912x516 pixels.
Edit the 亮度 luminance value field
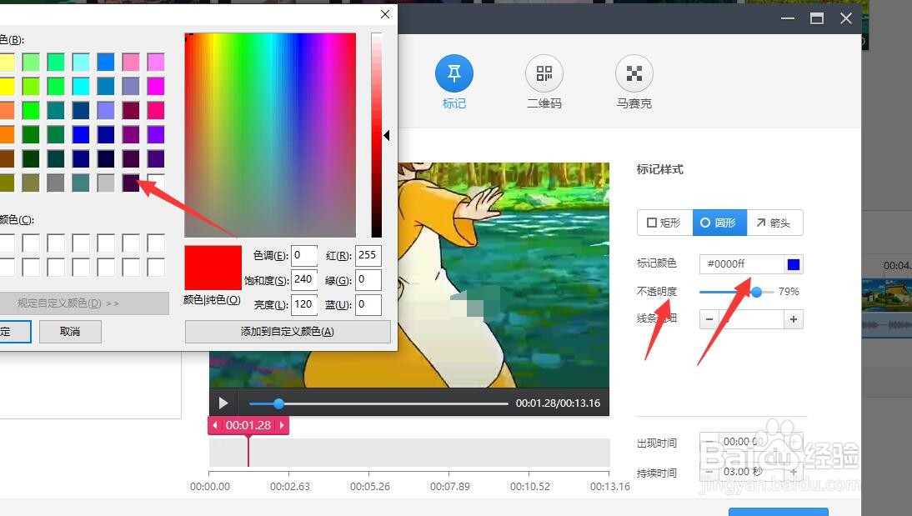tap(304, 304)
